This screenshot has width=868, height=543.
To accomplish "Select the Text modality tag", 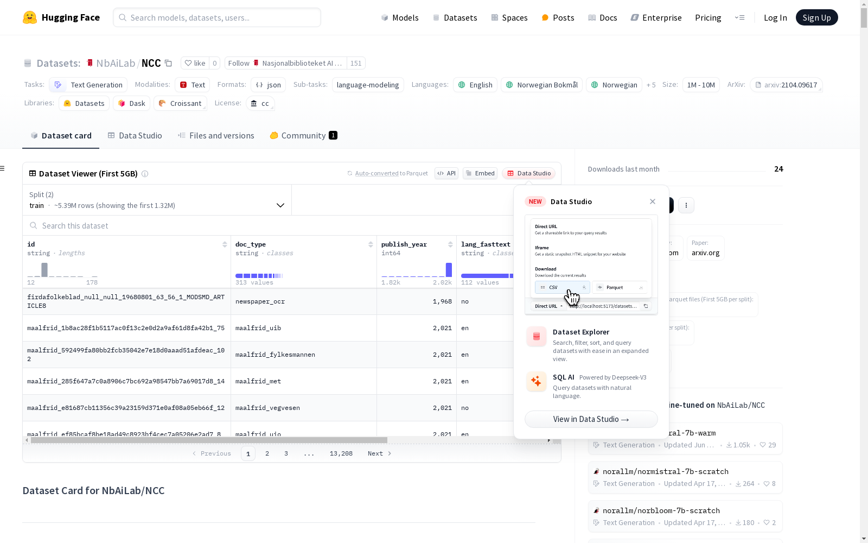I will 192,85.
